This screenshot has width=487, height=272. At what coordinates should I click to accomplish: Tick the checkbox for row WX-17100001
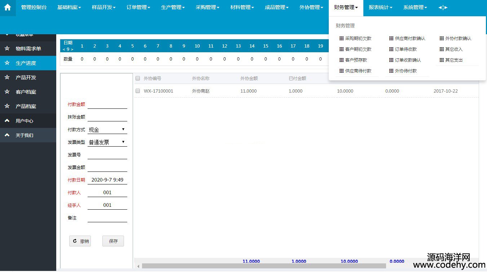[x=138, y=91]
